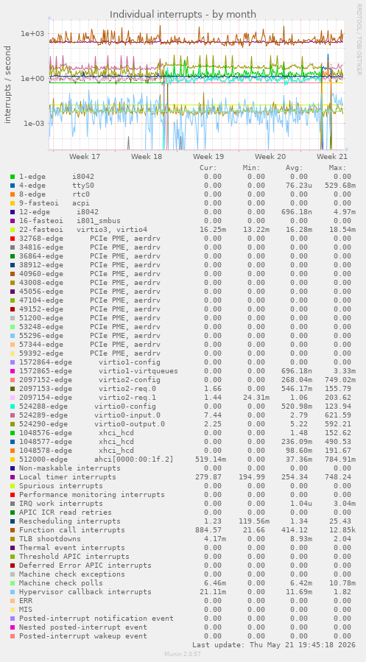The width and height of the screenshot is (366, 662).
Task: Click the graph title Individual interrupts
Action: [183, 14]
